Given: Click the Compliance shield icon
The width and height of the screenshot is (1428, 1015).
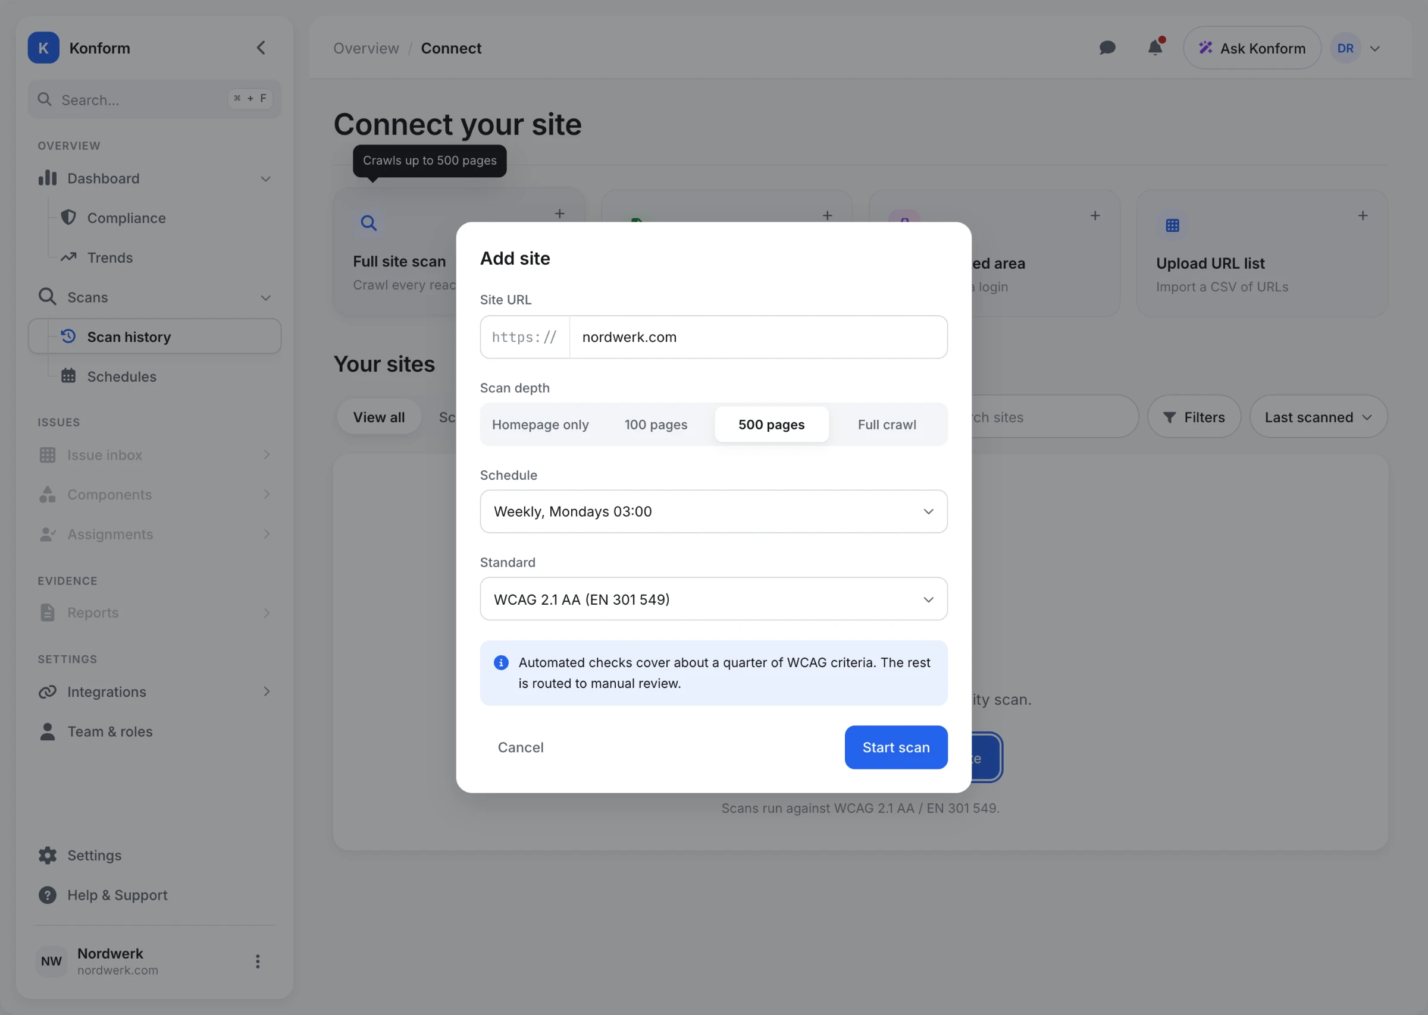Looking at the screenshot, I should (x=68, y=218).
